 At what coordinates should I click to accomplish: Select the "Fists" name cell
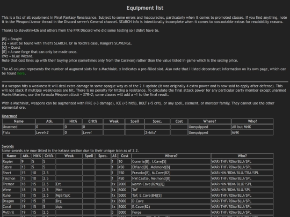(x=19, y=133)
